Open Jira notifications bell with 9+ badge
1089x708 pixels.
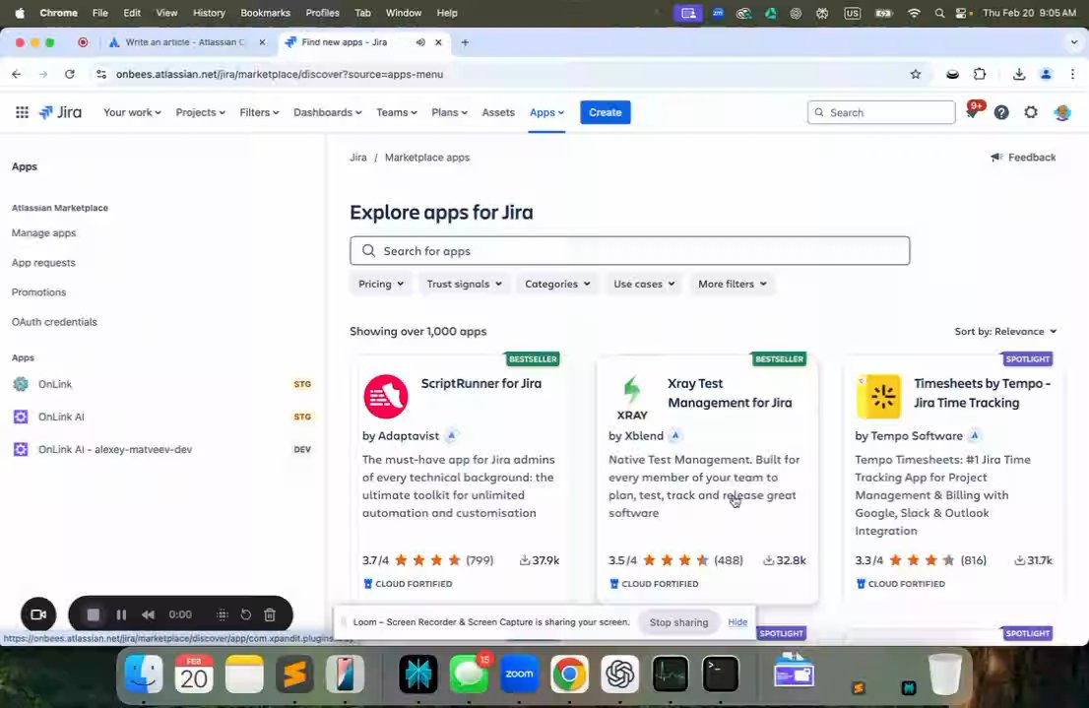point(973,111)
